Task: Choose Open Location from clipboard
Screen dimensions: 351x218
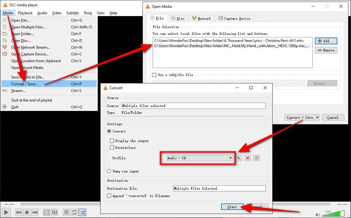Action: (49, 60)
